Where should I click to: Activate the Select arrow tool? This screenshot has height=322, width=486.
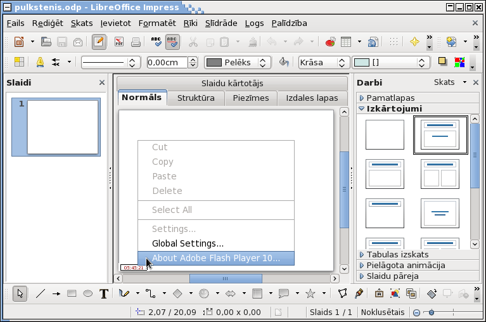coord(20,293)
